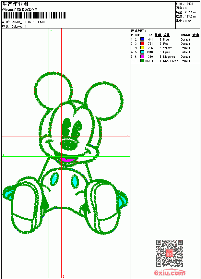This screenshot has width=201, height=279.
Task: Click the filled nose of the character
Action: coord(69,144)
